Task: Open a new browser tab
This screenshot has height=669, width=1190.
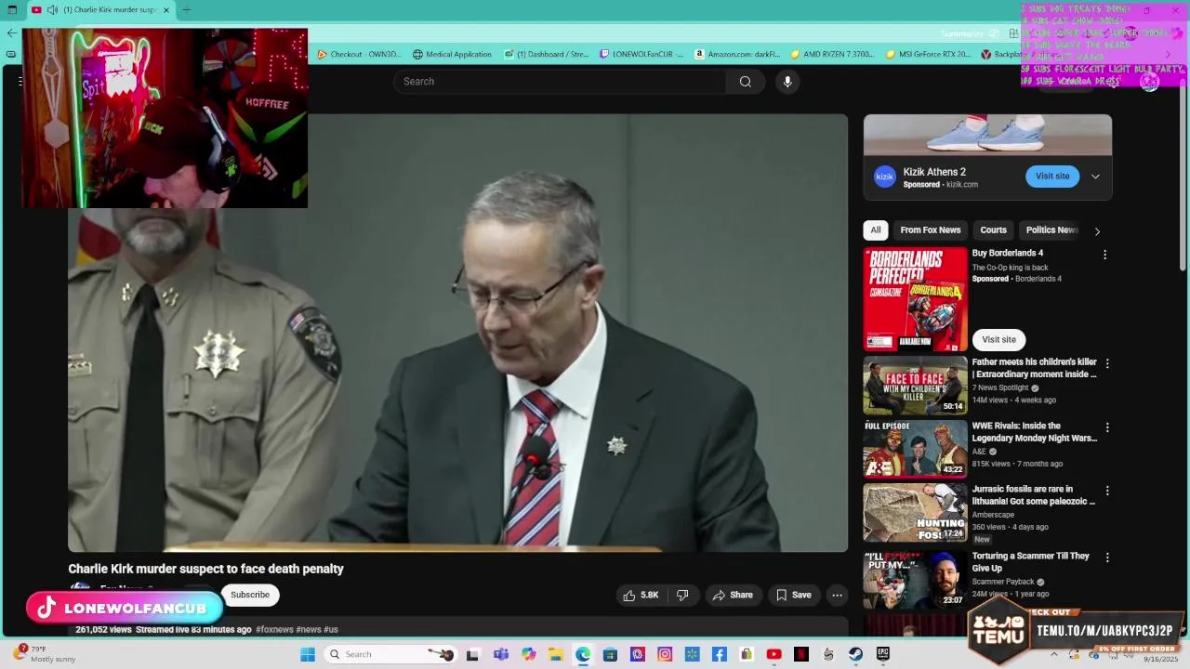Action: tap(187, 10)
